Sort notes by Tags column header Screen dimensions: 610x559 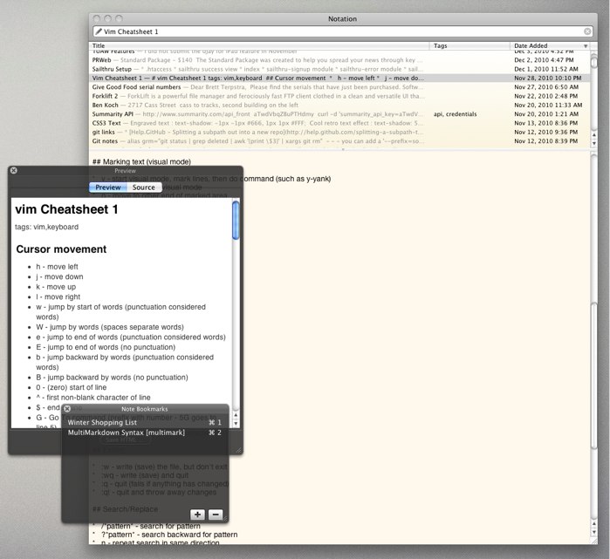click(469, 45)
